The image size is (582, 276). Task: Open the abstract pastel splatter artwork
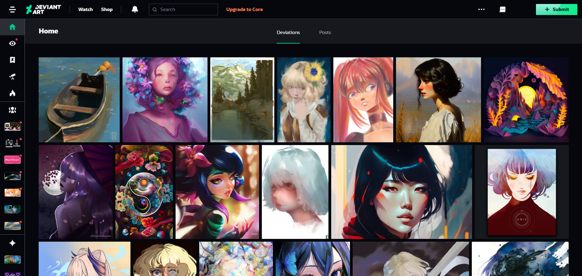click(x=236, y=259)
